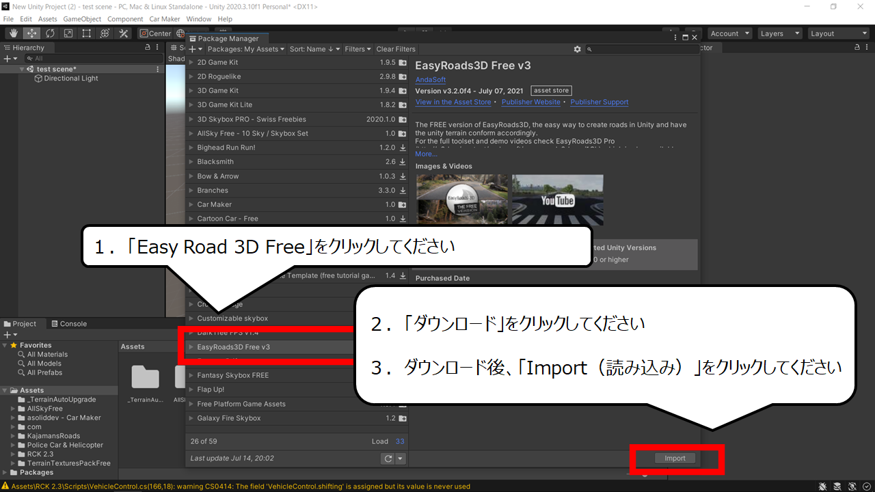Expand the 2D Game Kit package entry

(191, 62)
